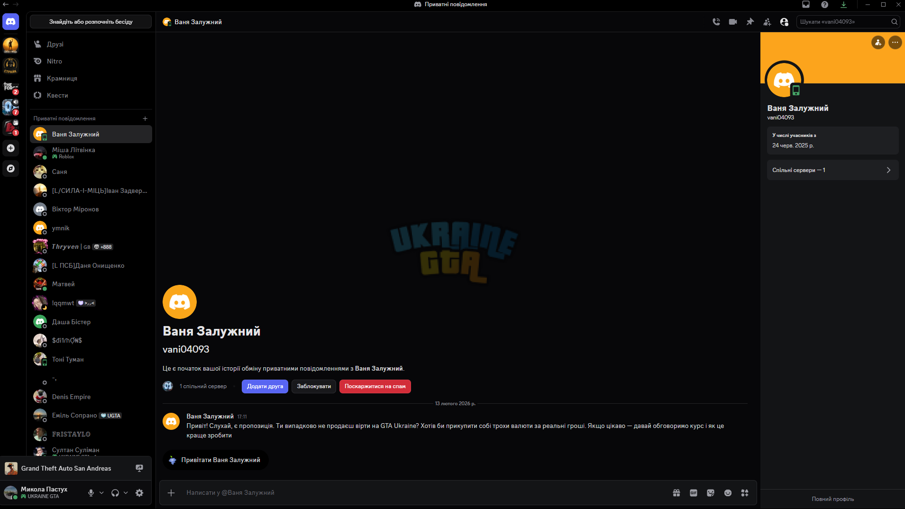Open DM with Еміль Сопрано
This screenshot has width=905, height=509.
coord(91,416)
